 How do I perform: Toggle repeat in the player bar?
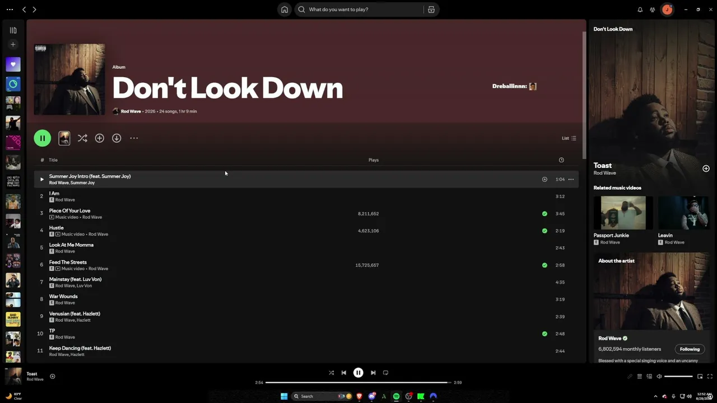[x=385, y=373]
